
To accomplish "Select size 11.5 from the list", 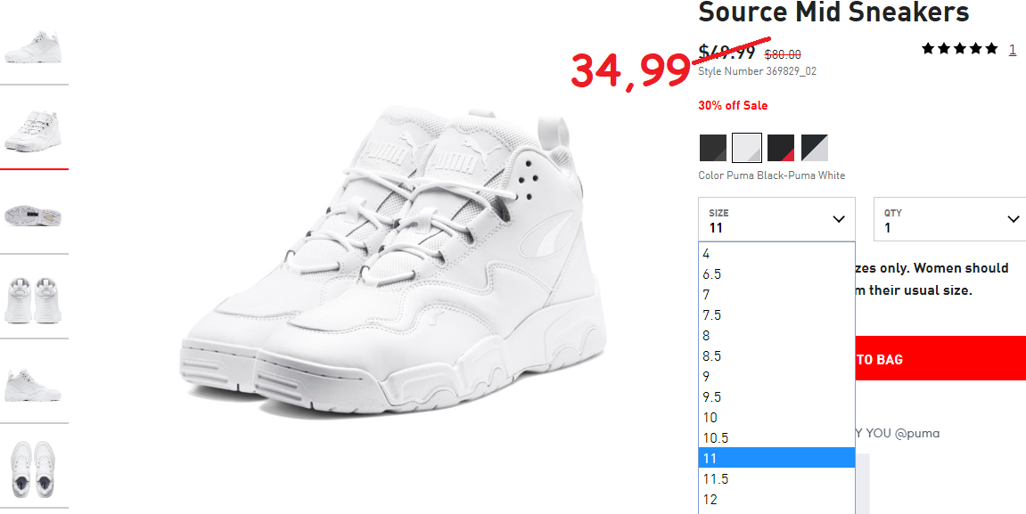I will click(776, 478).
